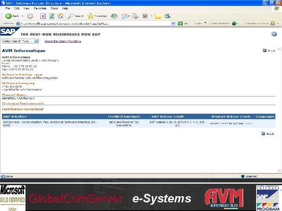
Task: Click the Web assistant globe icon
Action: pos(234,23)
